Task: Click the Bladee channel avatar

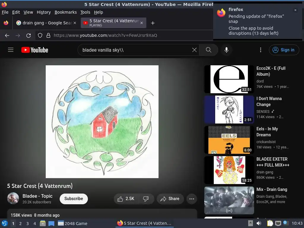Action: 13,198
